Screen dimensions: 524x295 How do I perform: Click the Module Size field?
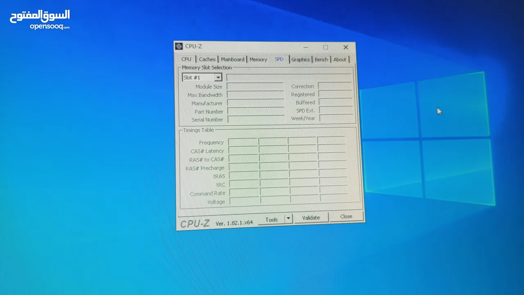(255, 86)
